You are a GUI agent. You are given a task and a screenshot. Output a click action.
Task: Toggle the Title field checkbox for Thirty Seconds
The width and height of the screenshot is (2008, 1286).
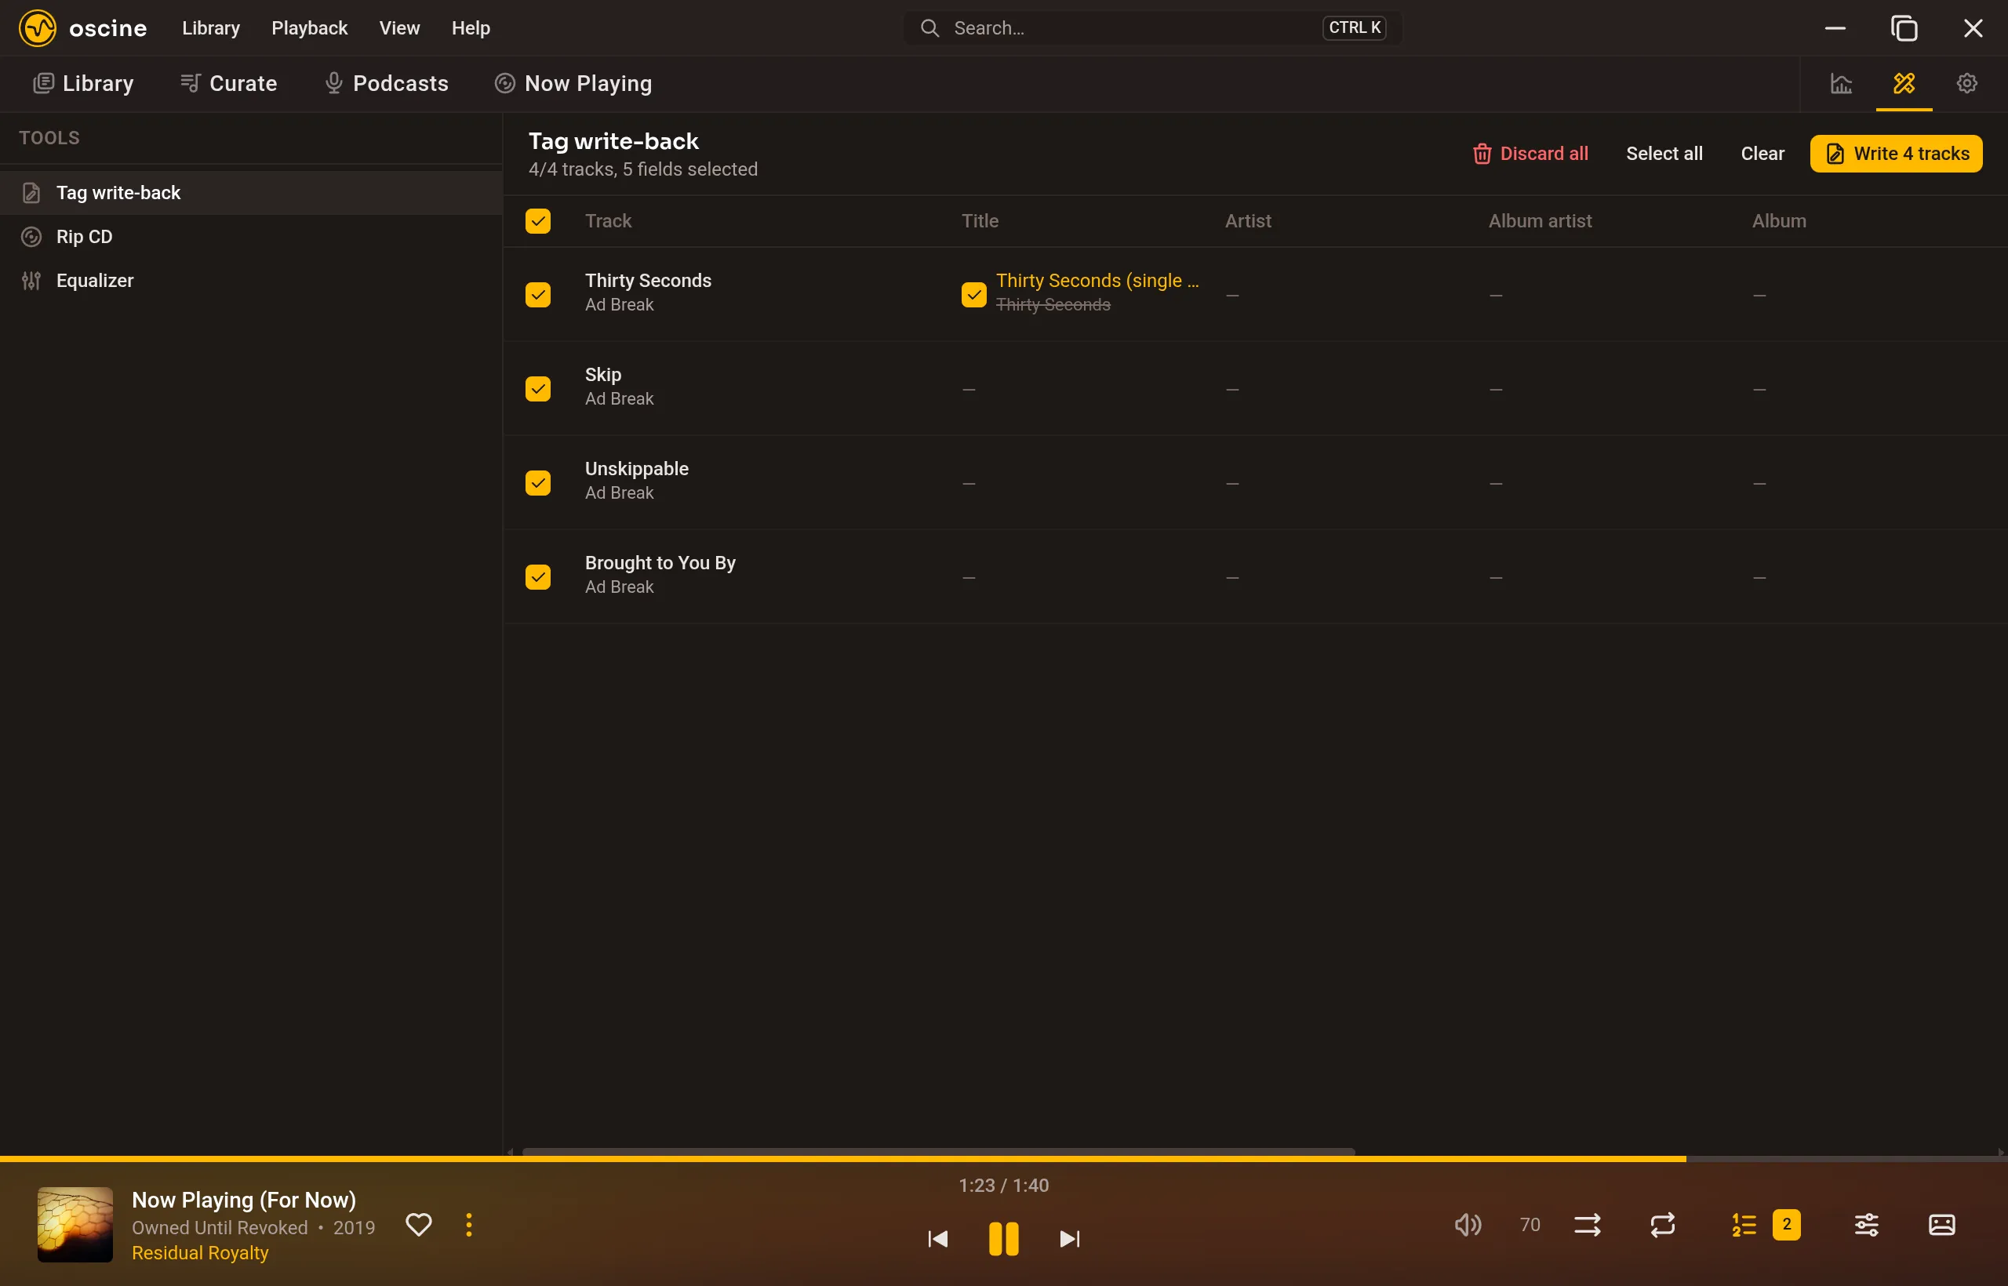pyautogui.click(x=974, y=294)
